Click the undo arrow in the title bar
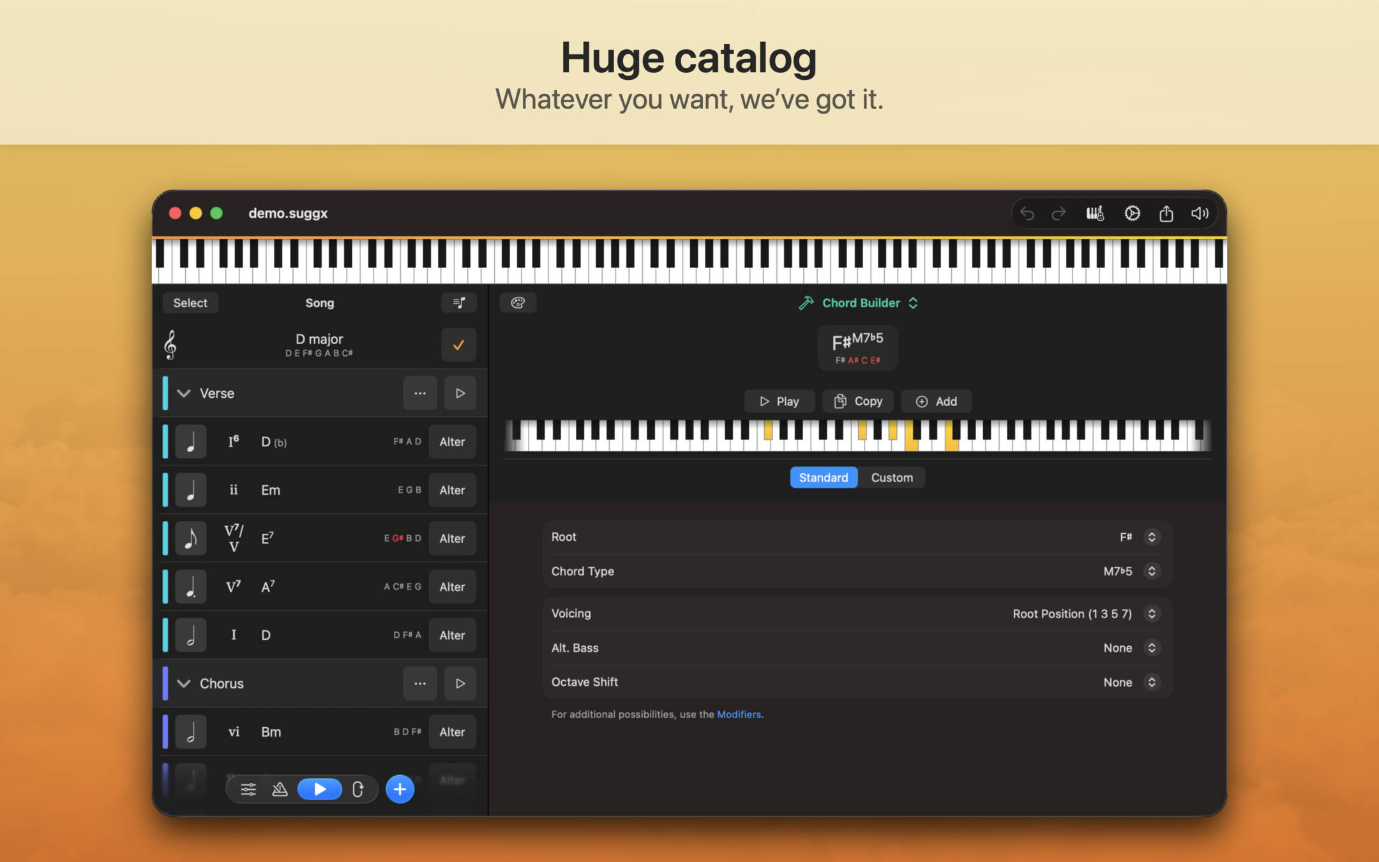Screen dimensions: 1379x862 1027,213
